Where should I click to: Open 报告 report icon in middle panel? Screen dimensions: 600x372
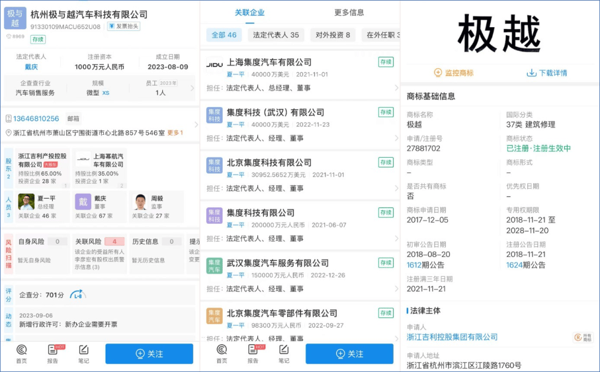pyautogui.click(x=253, y=354)
